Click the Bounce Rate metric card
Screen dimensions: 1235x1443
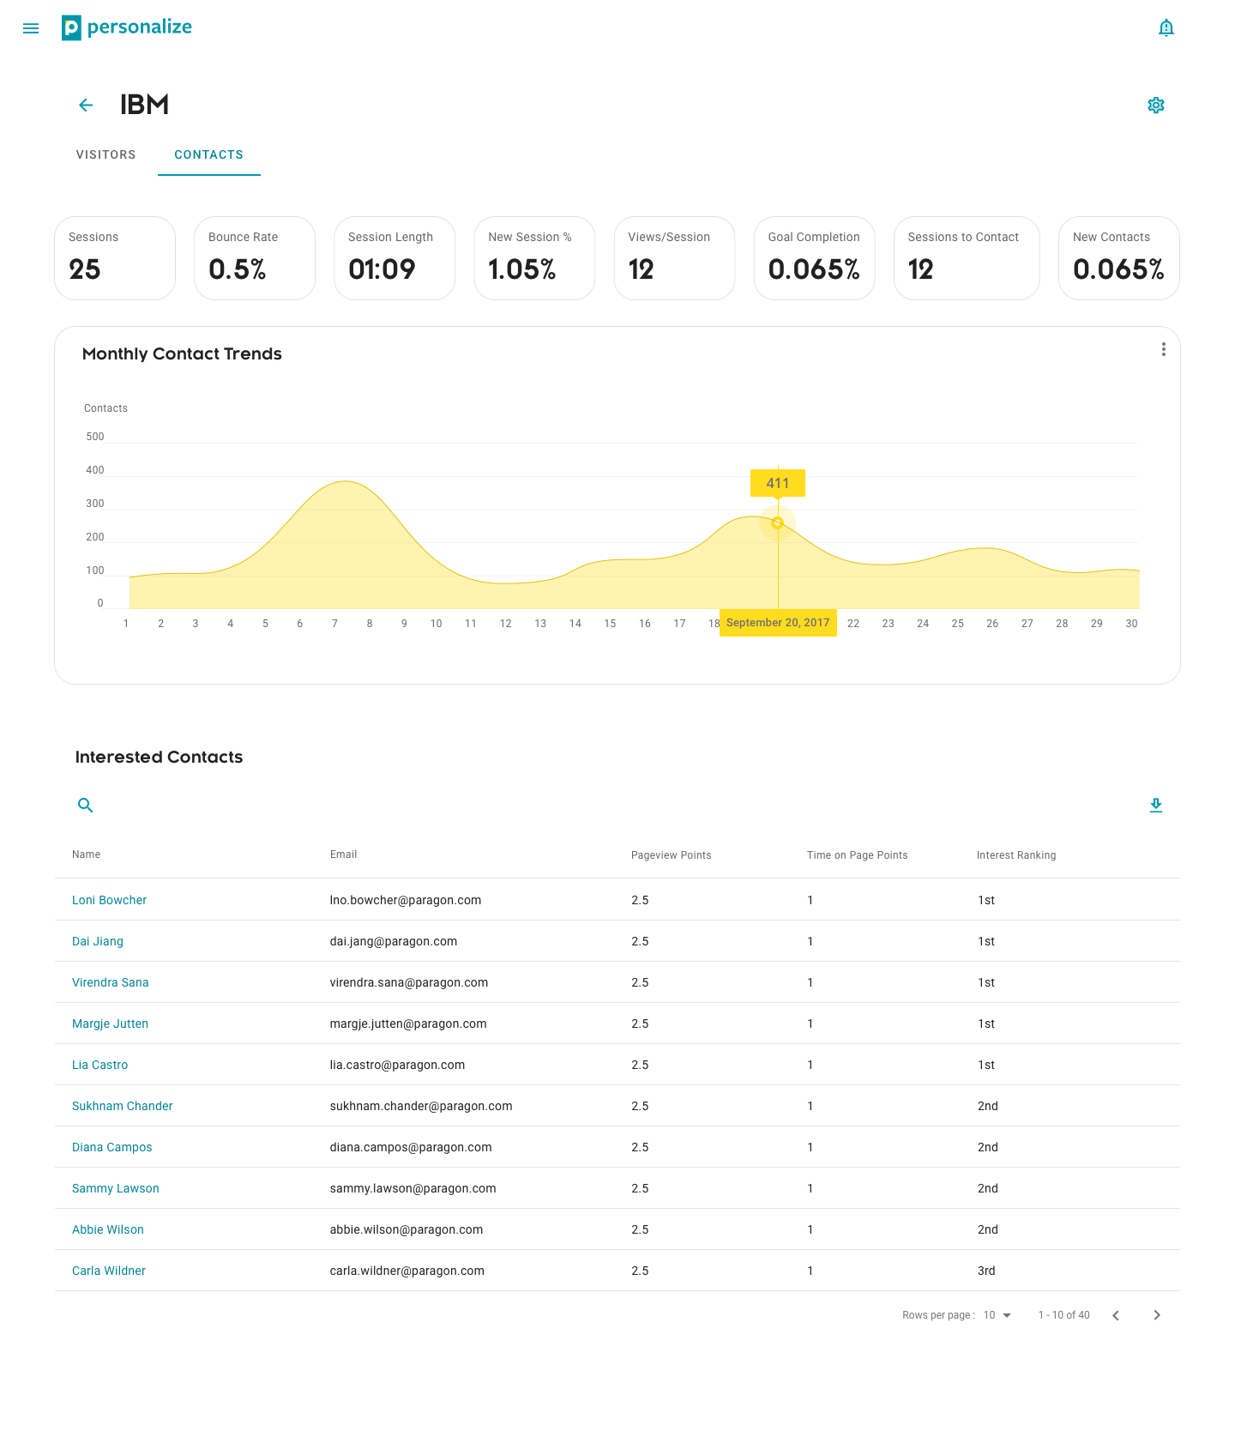[255, 258]
